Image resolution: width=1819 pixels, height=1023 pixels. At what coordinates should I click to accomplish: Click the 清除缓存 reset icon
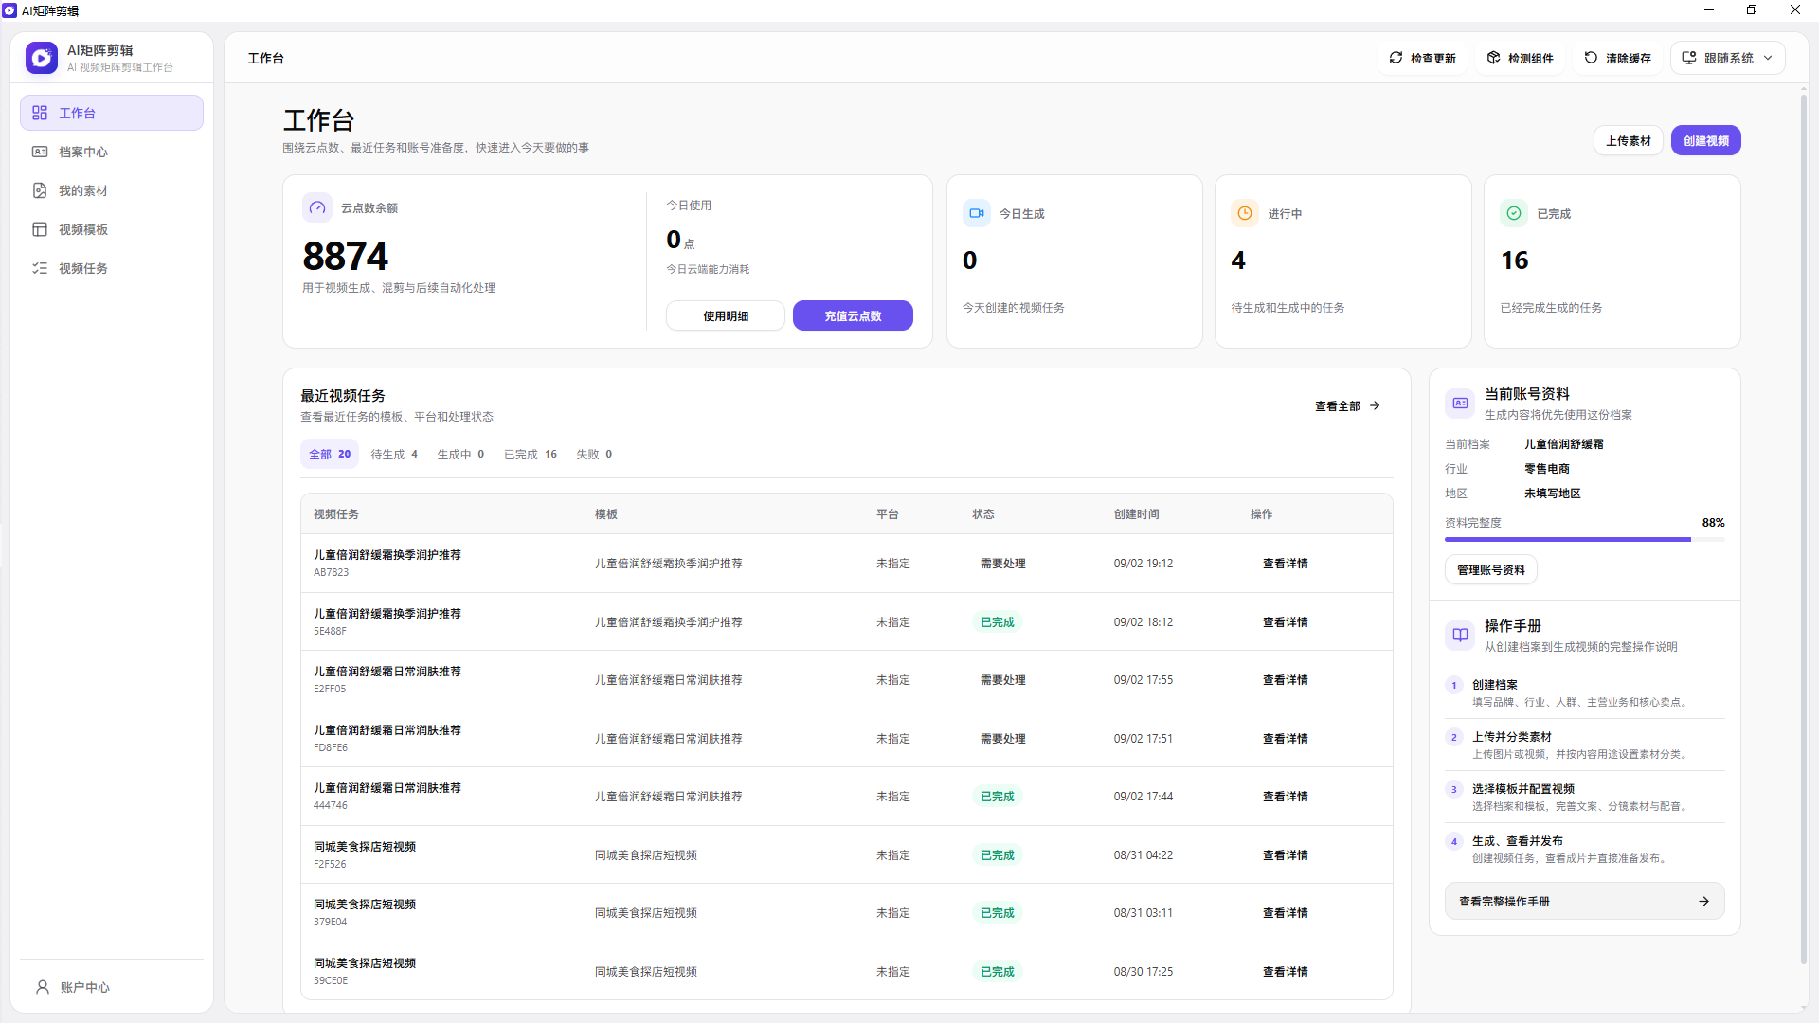click(x=1591, y=58)
